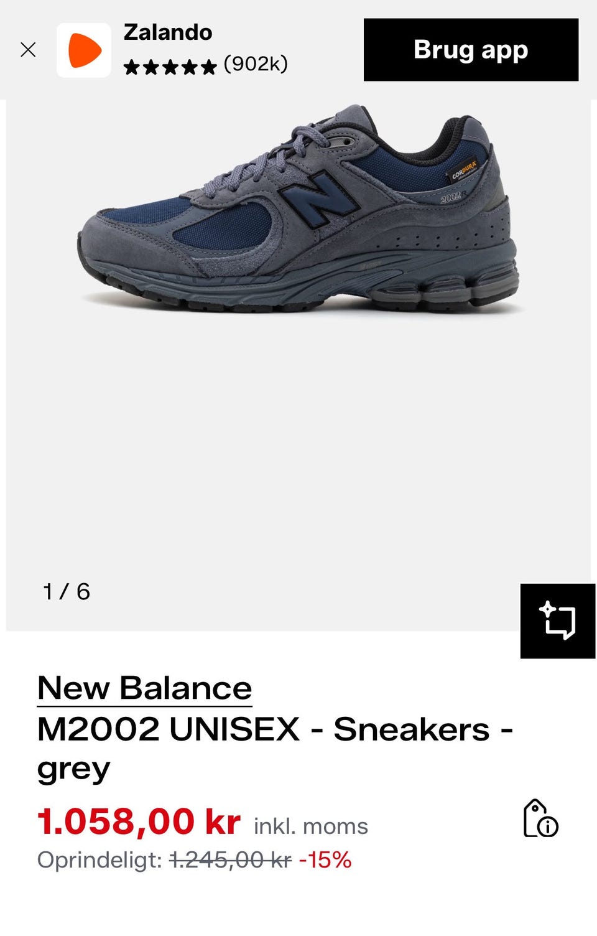597x936 pixels.
Task: Tap the N logo on the sneaker
Action: 319,199
